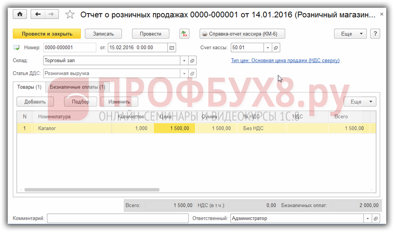
Task: Switch to Безналичные оплаты (1) tab
Action: (78, 87)
